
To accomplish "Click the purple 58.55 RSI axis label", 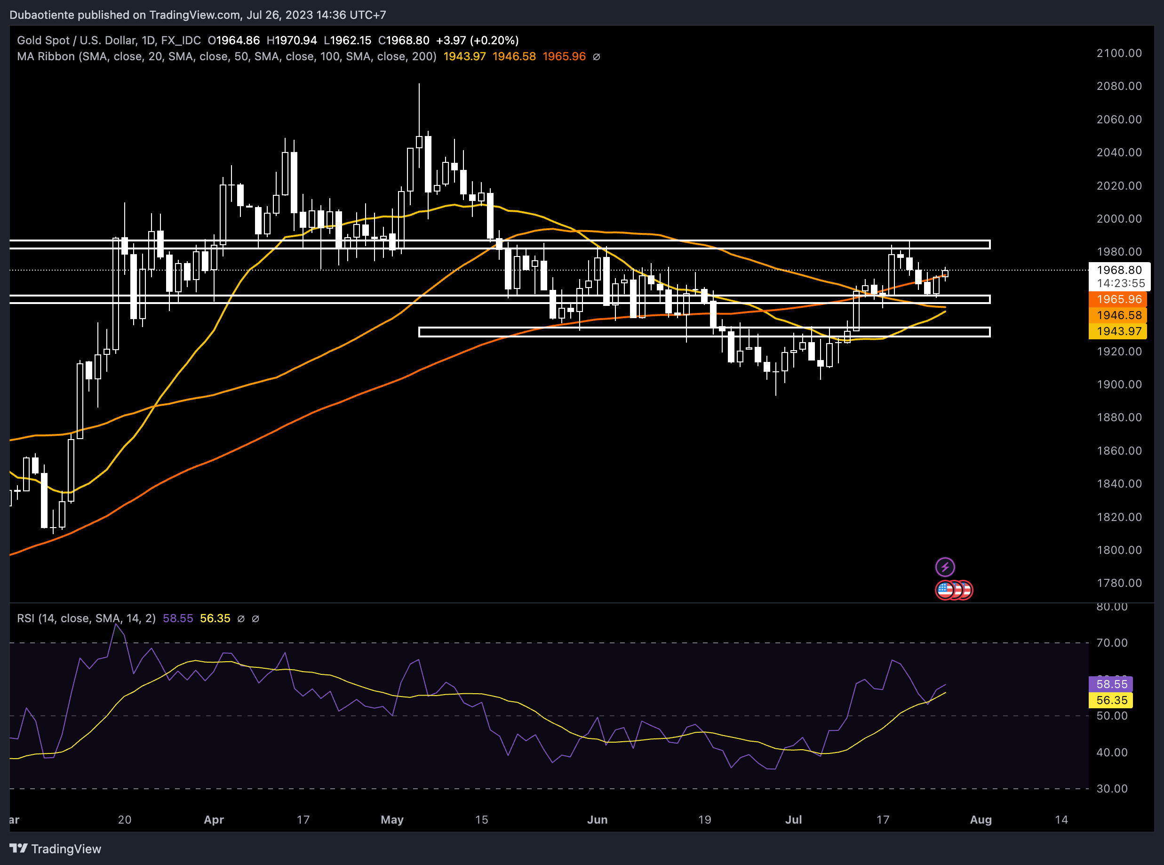I will (x=1111, y=684).
